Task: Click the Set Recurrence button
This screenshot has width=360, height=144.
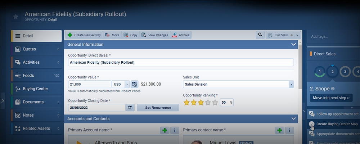Action: [158, 108]
